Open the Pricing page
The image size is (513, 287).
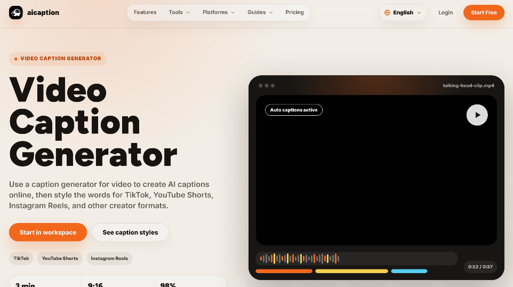294,12
